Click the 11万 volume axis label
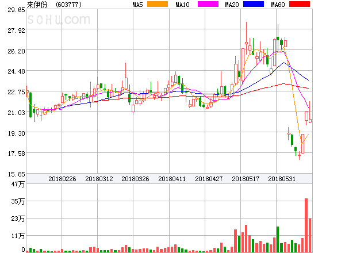 18,236
